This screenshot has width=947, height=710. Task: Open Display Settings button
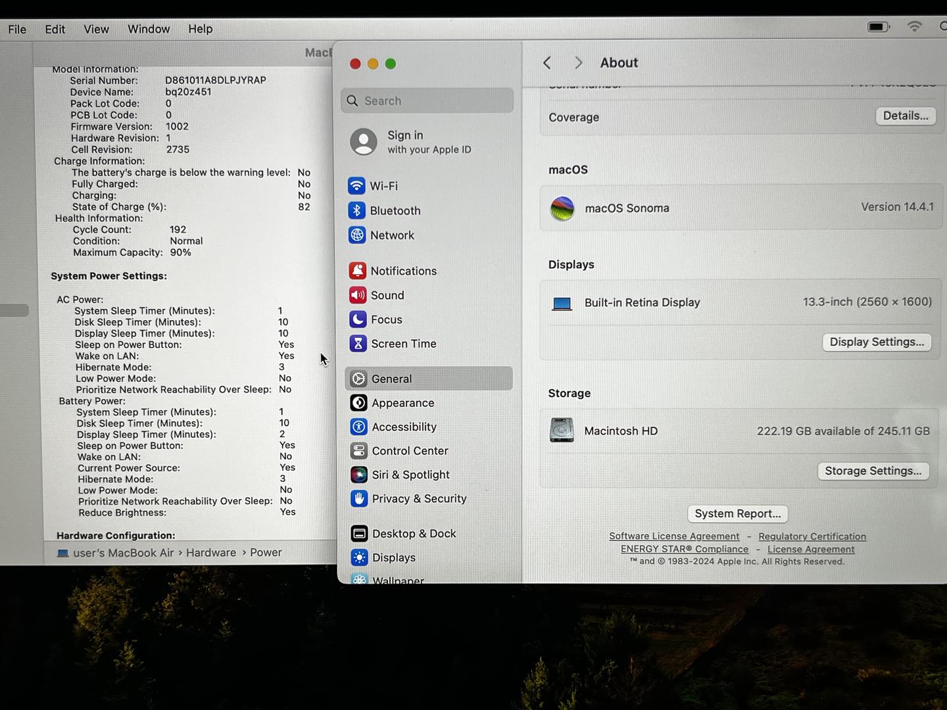pyautogui.click(x=877, y=342)
